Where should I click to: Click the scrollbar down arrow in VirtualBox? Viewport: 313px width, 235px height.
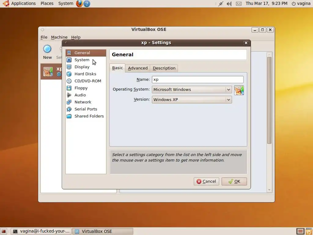[x=269, y=190]
